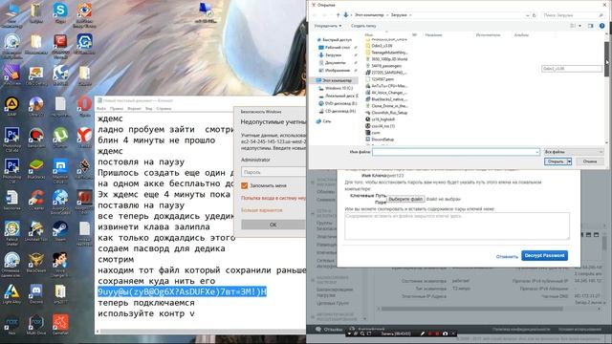Screen dimensions: 612x344
Task: Click Notepad horizontal scrollbar
Action: pos(201,332)
